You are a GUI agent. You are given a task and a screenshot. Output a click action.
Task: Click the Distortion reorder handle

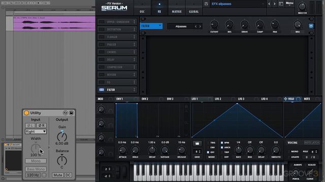pos(134,29)
